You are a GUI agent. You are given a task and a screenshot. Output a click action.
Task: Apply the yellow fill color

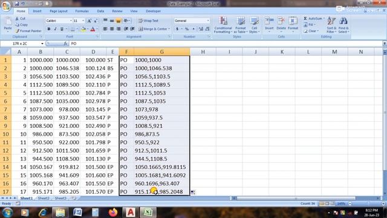pos(83,29)
